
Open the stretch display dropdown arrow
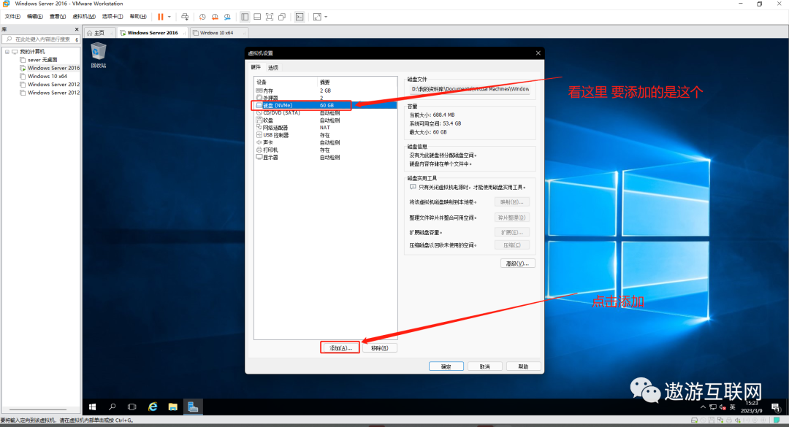click(x=326, y=17)
